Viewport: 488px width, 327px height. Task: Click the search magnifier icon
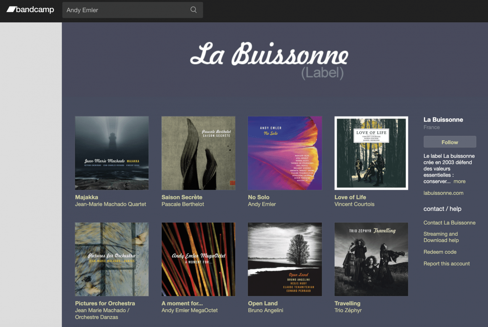point(194,10)
